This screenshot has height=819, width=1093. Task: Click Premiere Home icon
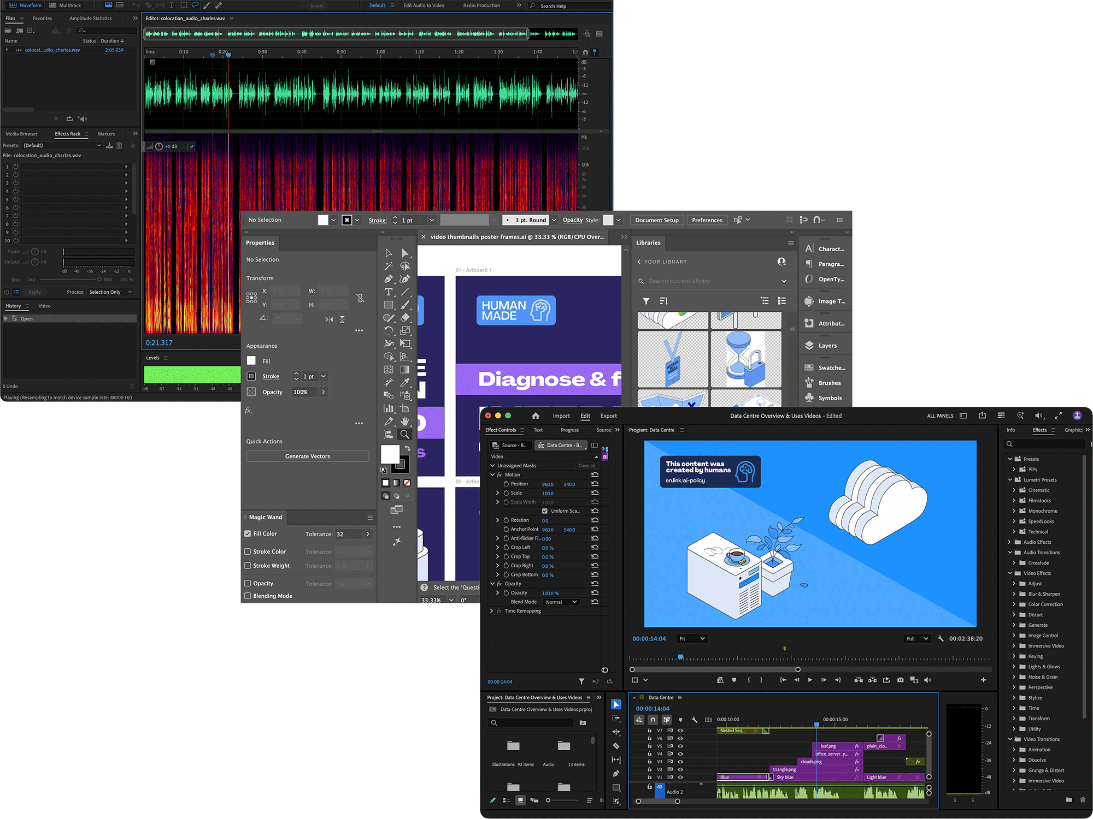pyautogui.click(x=536, y=416)
